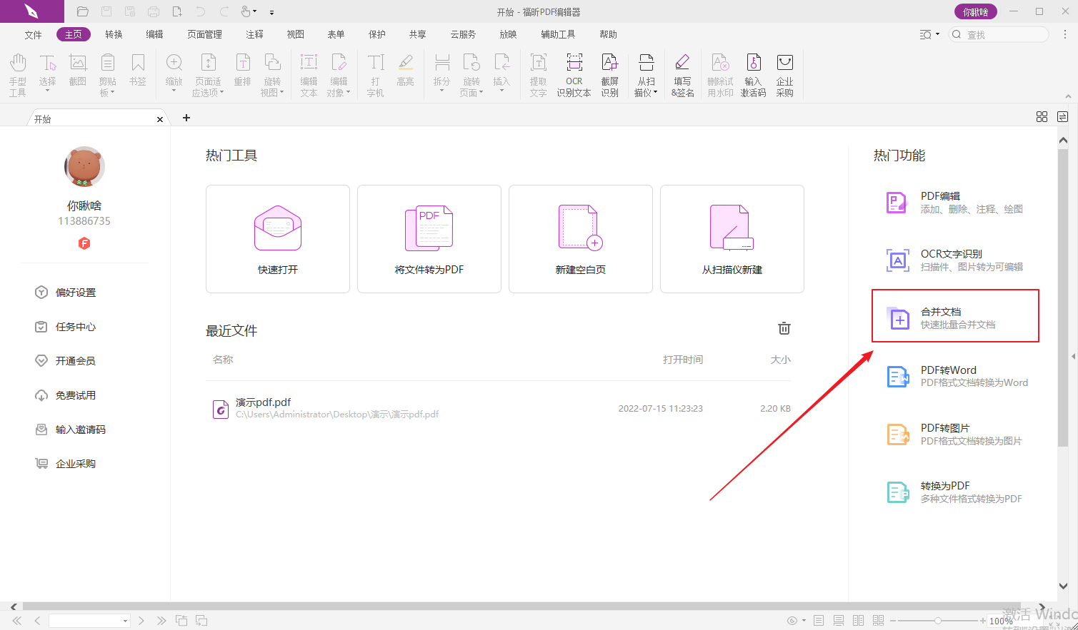Click the Print icon in quick access toolbar
This screenshot has width=1078, height=630.
tap(154, 11)
